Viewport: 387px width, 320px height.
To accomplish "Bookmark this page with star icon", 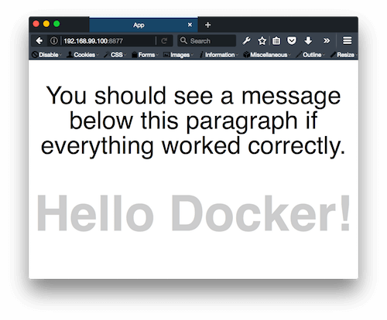I will tap(262, 41).
